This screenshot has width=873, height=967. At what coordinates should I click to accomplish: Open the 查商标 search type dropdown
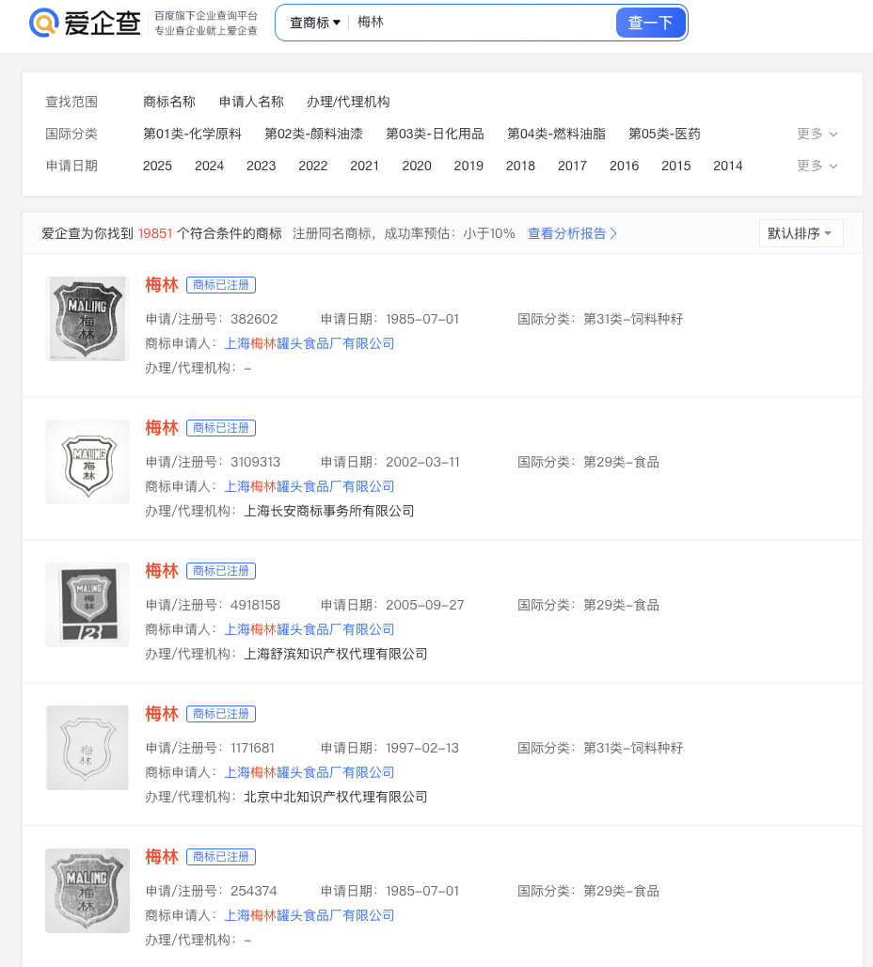[314, 23]
